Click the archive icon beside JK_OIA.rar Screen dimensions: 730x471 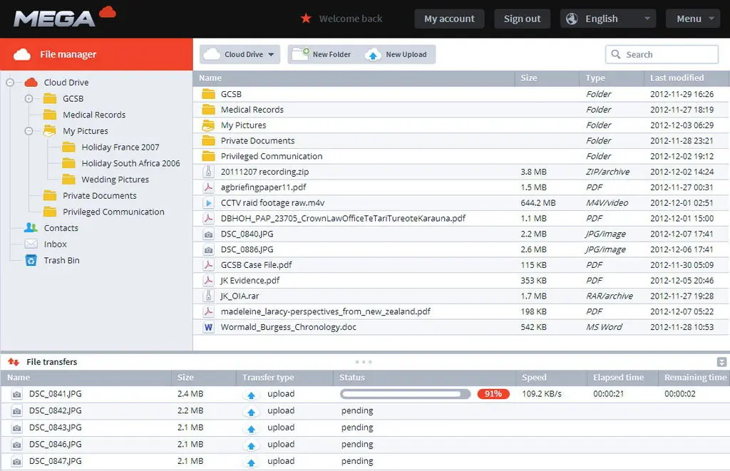(x=207, y=296)
